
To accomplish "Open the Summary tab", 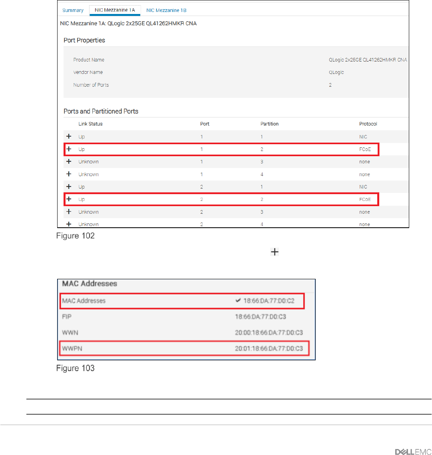I will point(73,10).
